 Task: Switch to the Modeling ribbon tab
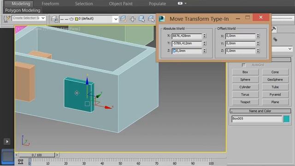21,4
